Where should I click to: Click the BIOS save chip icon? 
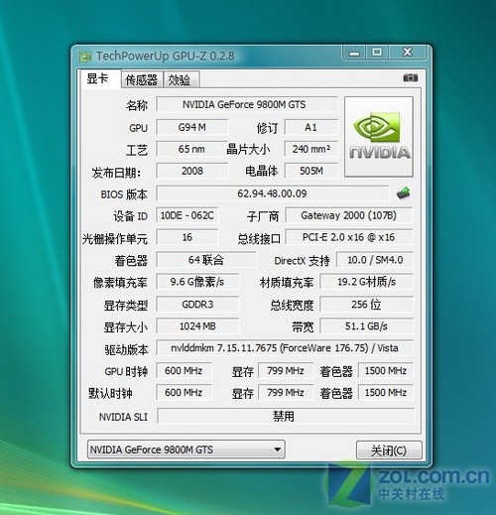point(404,193)
